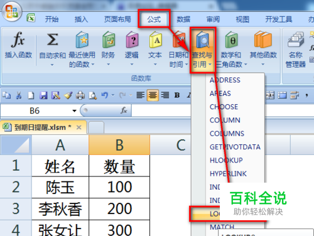Expand the 文本 dropdown arrow
This screenshot has width=314, height=236.
click(x=155, y=65)
